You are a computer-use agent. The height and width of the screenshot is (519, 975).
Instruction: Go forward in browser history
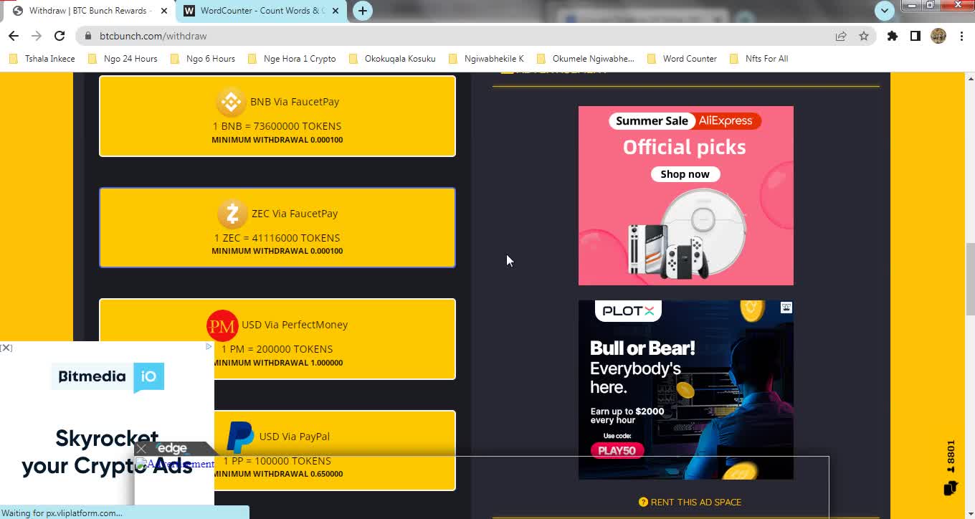click(37, 36)
